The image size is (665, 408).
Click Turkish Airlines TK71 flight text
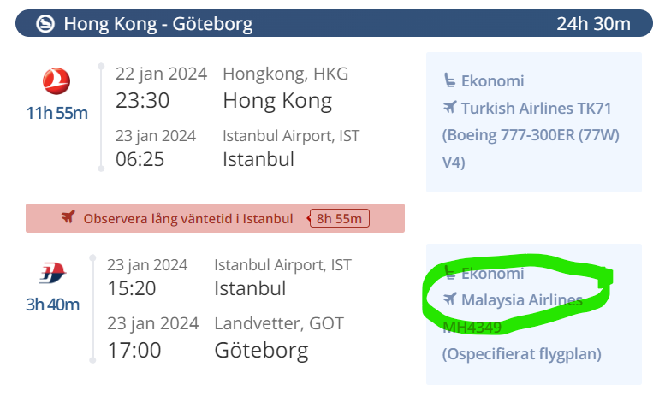536,109
